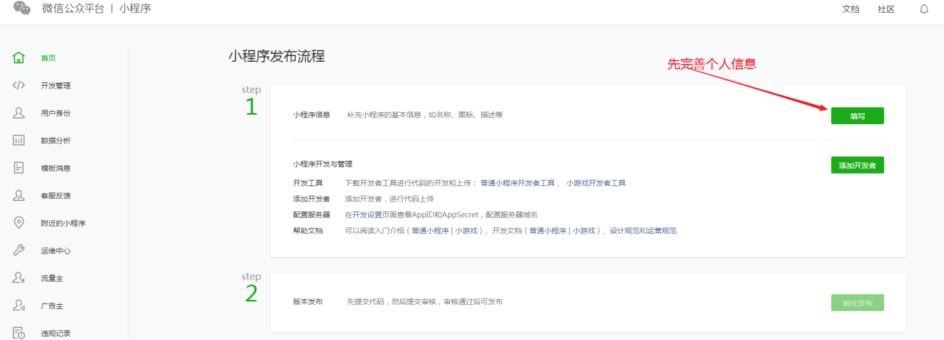Open 客服反馈 menu item
Image resolution: width=944 pixels, height=340 pixels.
coord(56,195)
